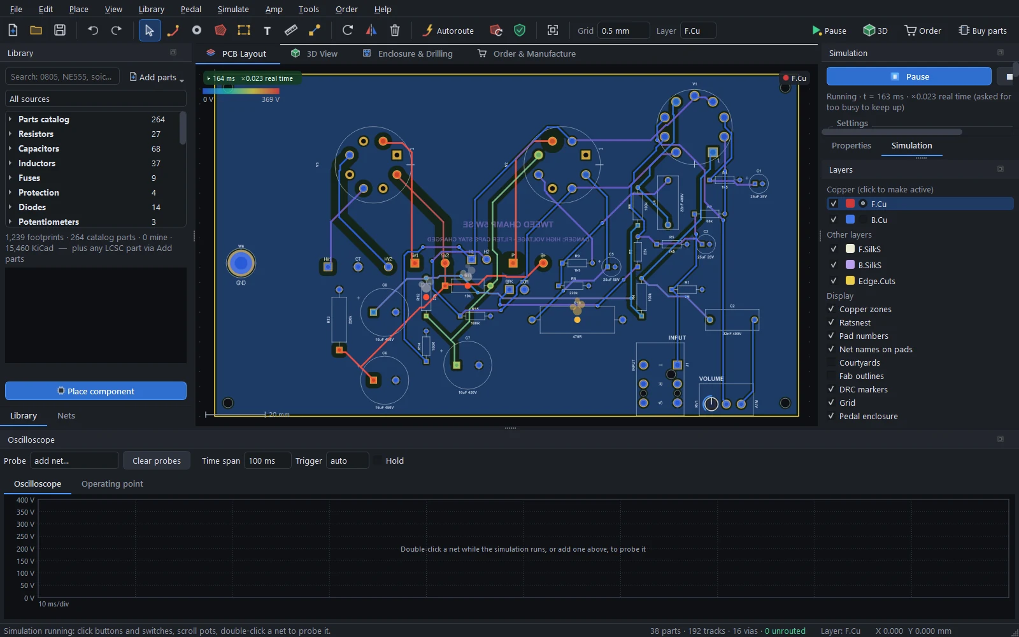Image resolution: width=1019 pixels, height=637 pixels.
Task: Open the Trigger mode dropdown
Action: click(347, 461)
